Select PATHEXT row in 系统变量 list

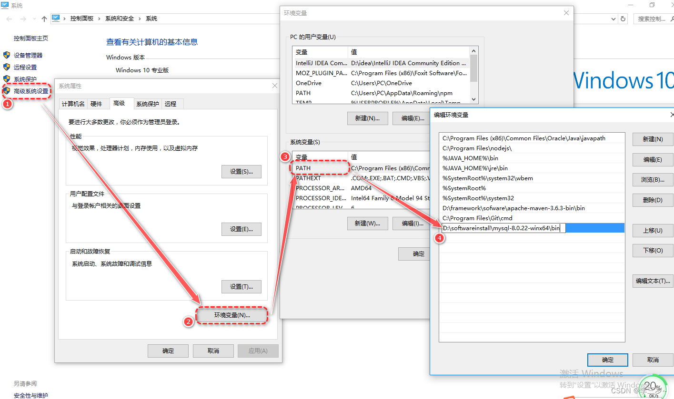[x=362, y=178]
